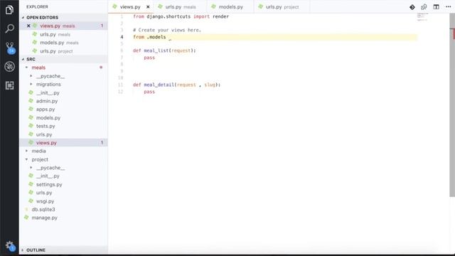Collapse the Open Editors section
Screen dimensions: 455x256
(42, 17)
